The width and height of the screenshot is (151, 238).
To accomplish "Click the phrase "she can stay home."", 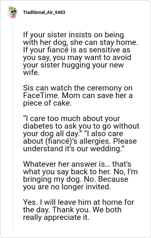I will [x=104, y=42].
